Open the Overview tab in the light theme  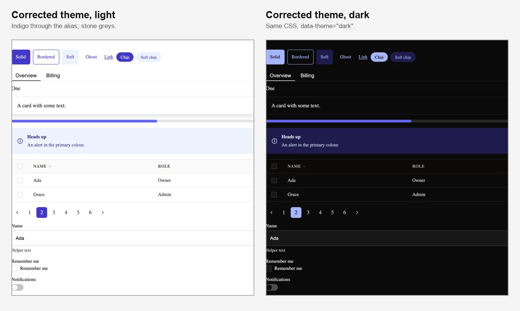click(26, 76)
